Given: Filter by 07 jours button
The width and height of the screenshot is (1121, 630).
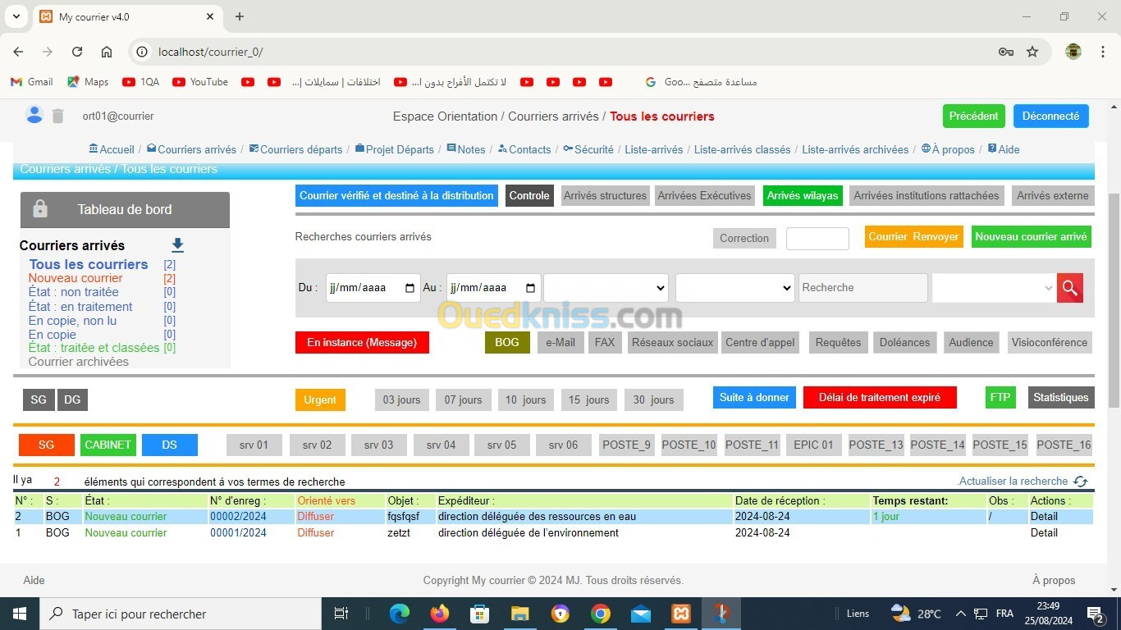Looking at the screenshot, I should 463,399.
